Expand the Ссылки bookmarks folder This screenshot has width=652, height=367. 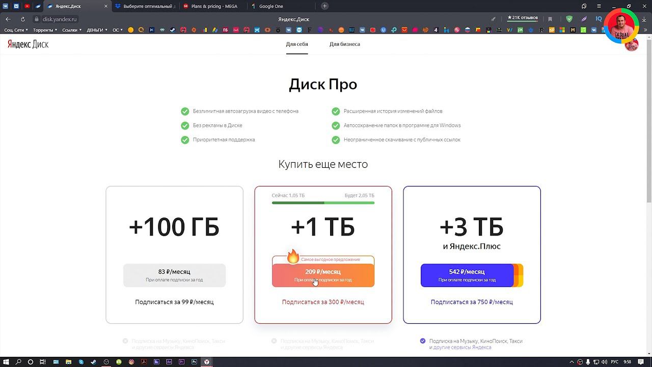(72, 30)
